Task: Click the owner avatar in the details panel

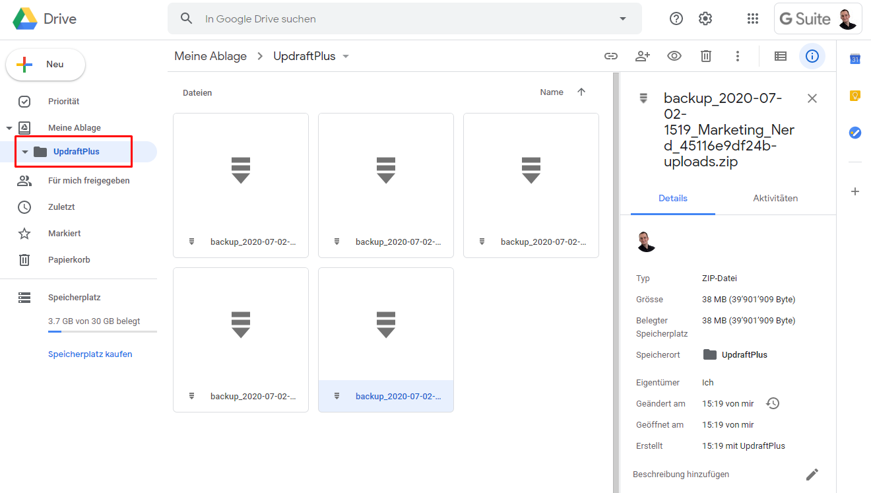Action: point(647,242)
